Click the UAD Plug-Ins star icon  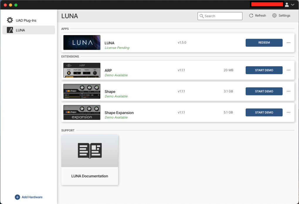click(x=10, y=20)
